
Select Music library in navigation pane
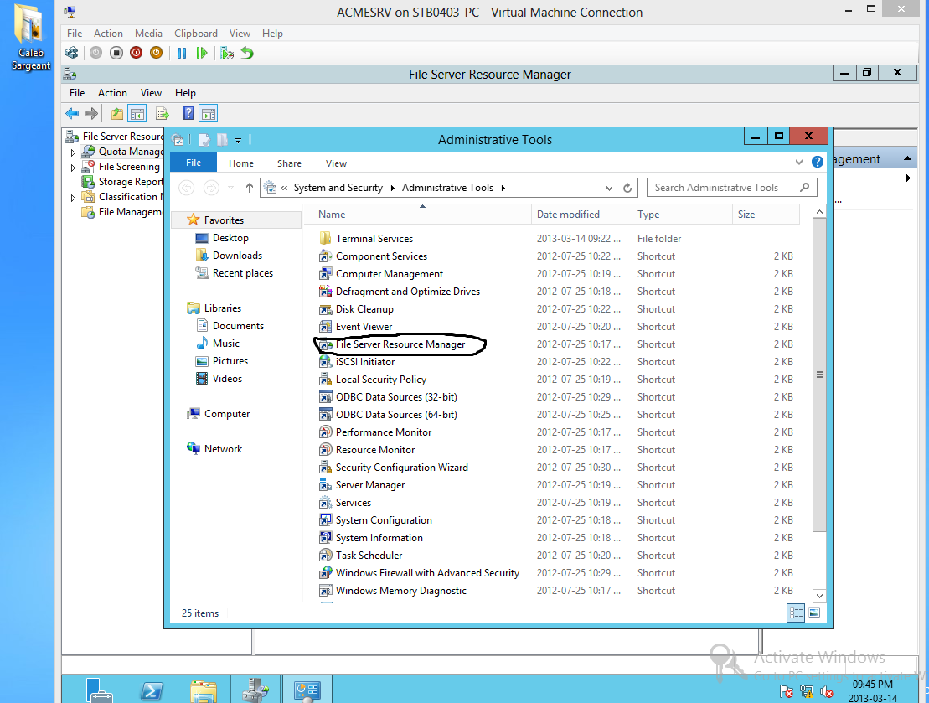click(x=225, y=344)
